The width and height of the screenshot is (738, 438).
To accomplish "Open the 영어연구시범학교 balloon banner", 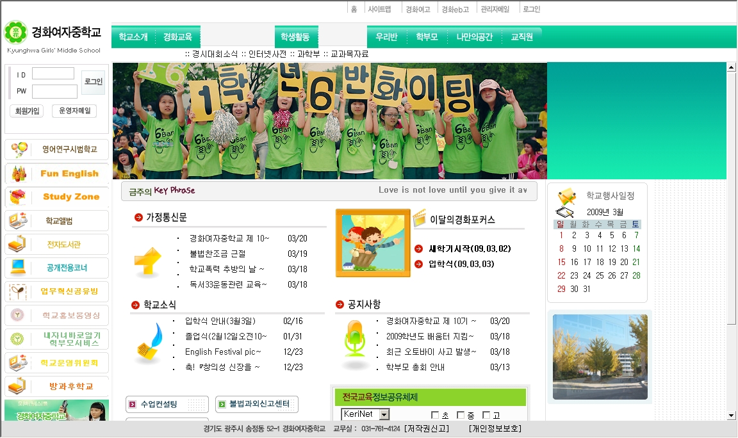I will (56, 149).
